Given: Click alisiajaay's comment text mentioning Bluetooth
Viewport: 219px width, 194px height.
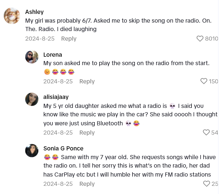Looking at the screenshot, I should click(130, 114).
